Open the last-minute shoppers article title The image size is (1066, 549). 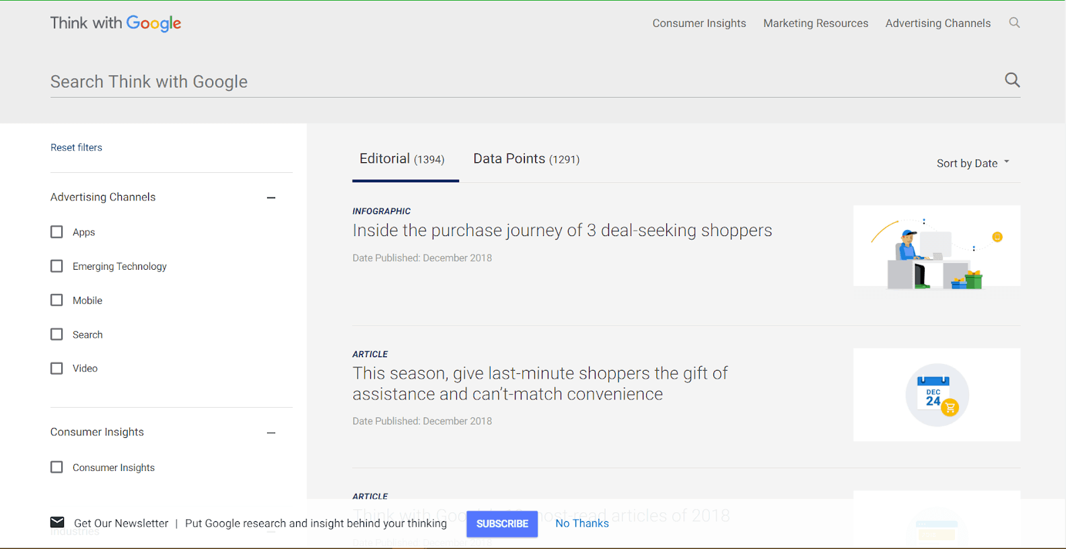click(540, 383)
